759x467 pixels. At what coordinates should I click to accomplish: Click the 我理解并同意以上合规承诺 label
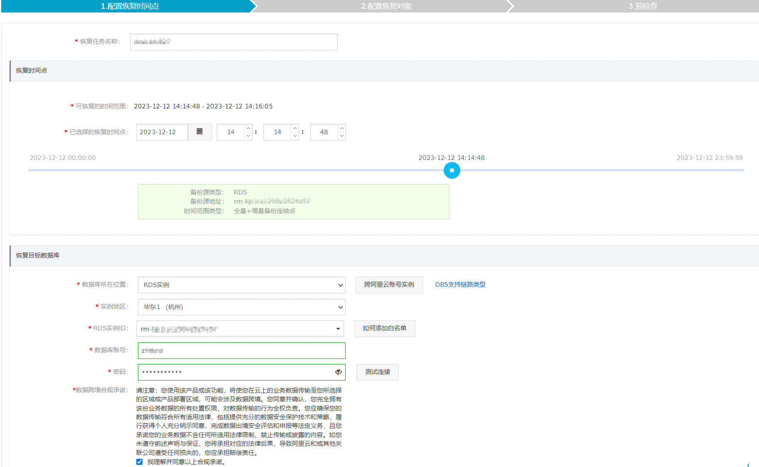tap(186, 462)
